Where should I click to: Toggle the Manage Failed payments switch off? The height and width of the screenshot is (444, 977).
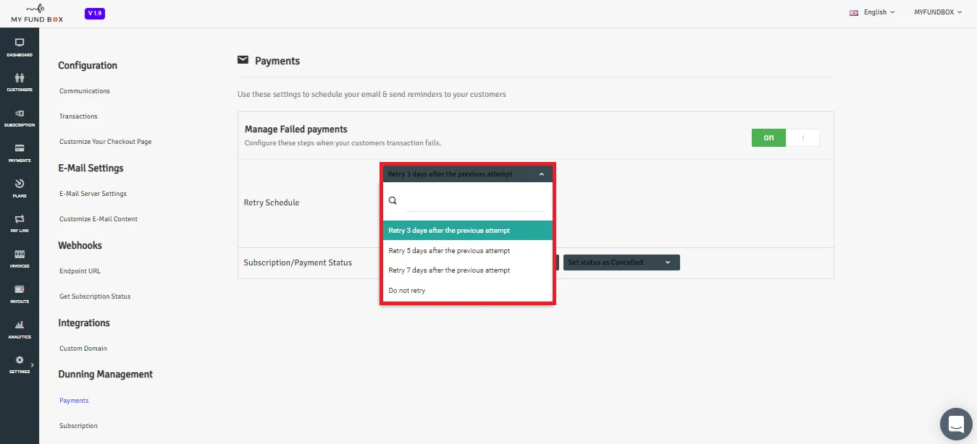tap(785, 137)
